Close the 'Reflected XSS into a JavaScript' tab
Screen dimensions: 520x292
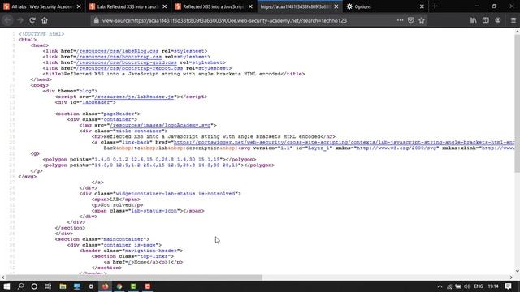point(250,6)
